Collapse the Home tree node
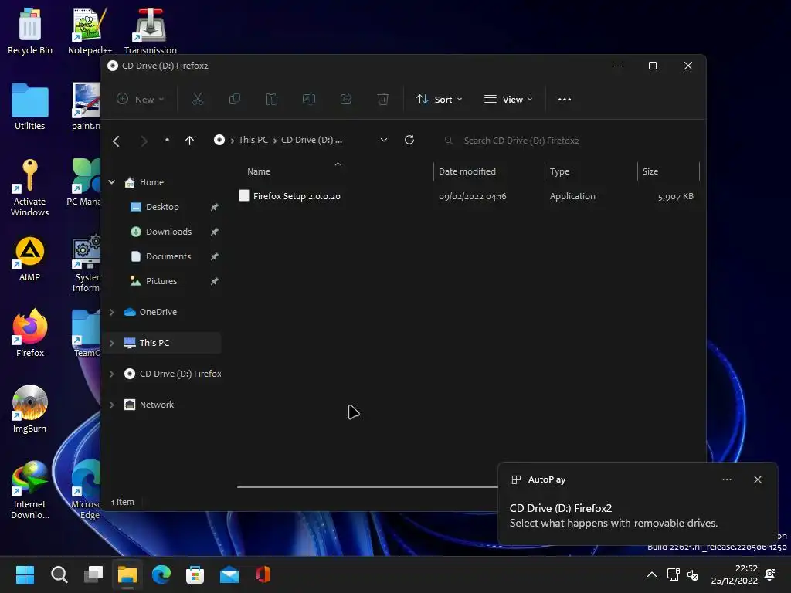Screen dimensions: 791x593 (111, 182)
